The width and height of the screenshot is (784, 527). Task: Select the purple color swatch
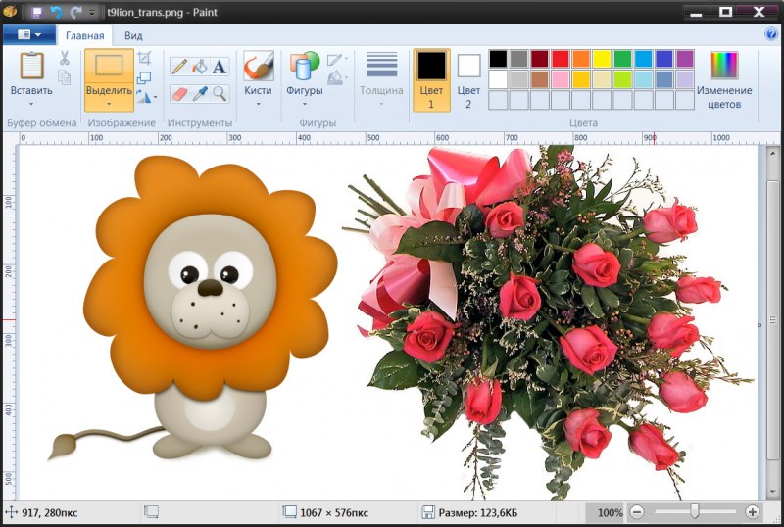pyautogui.click(x=685, y=59)
